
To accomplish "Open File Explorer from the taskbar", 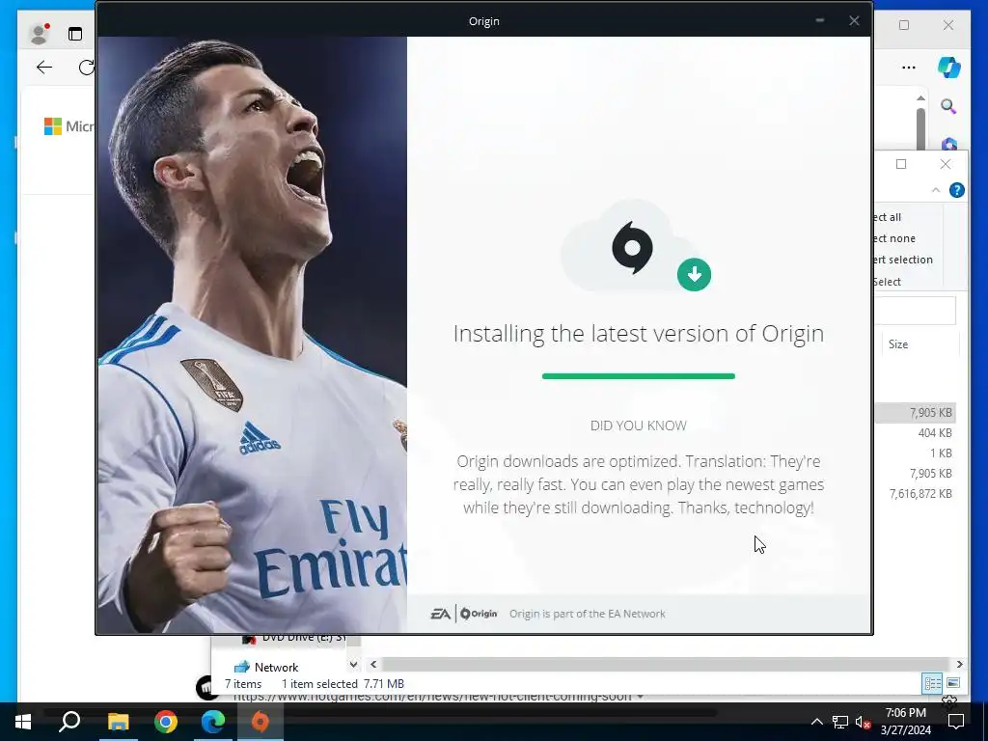I will (118, 722).
